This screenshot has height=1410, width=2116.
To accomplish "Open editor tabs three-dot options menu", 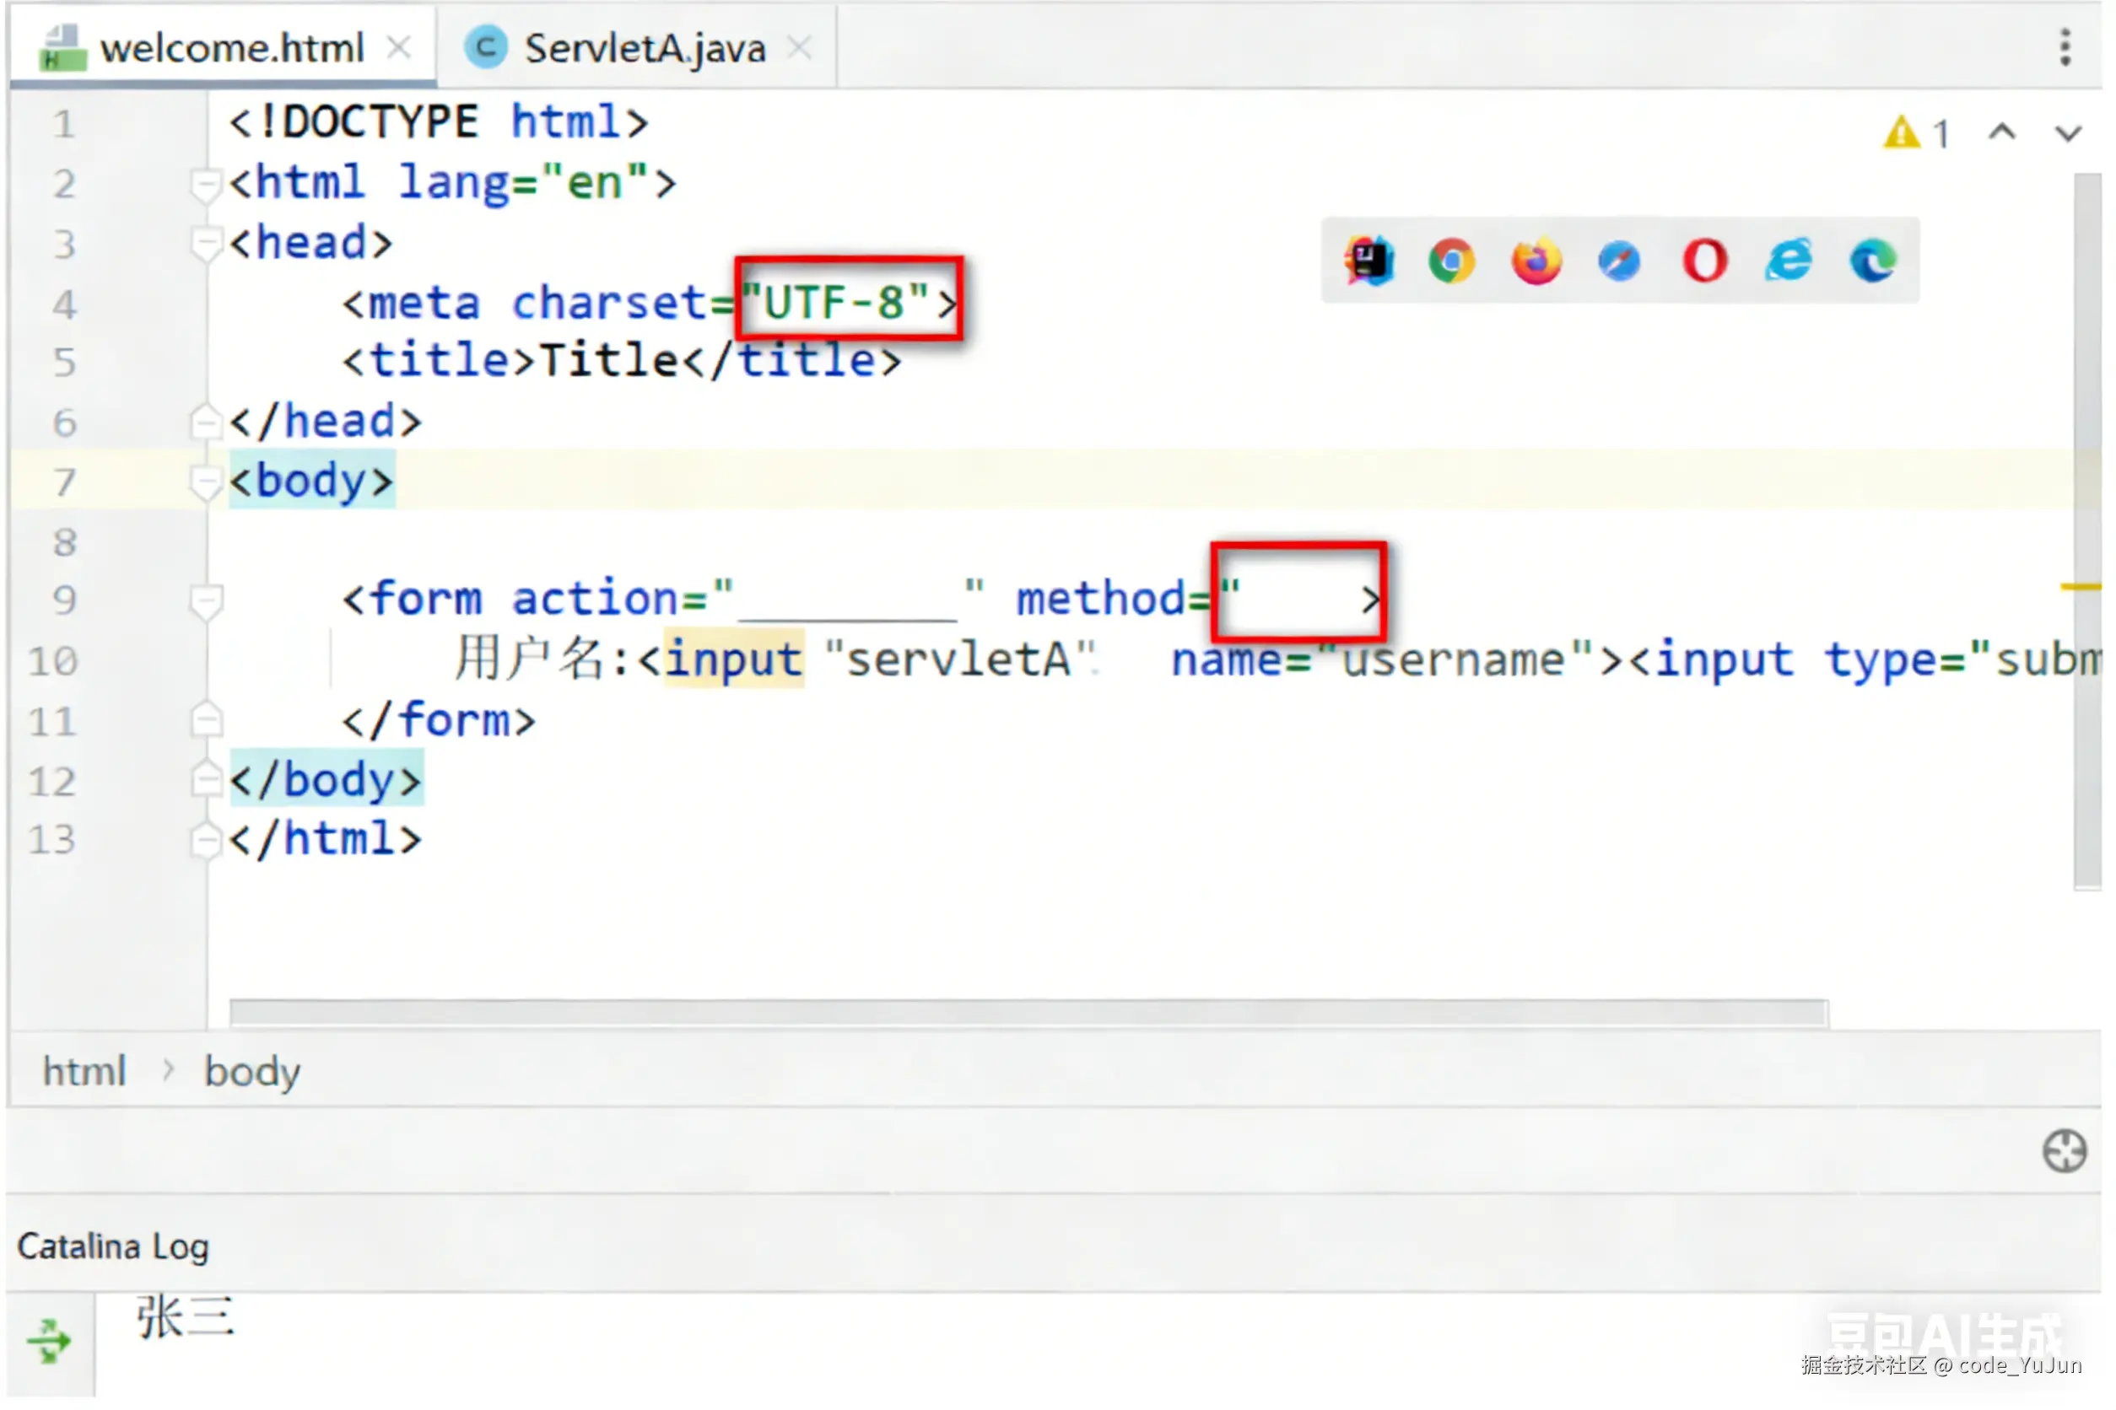I will 2065,46.
